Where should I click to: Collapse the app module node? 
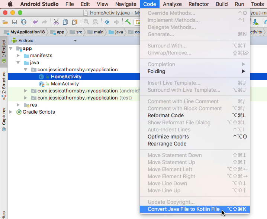point(11,49)
